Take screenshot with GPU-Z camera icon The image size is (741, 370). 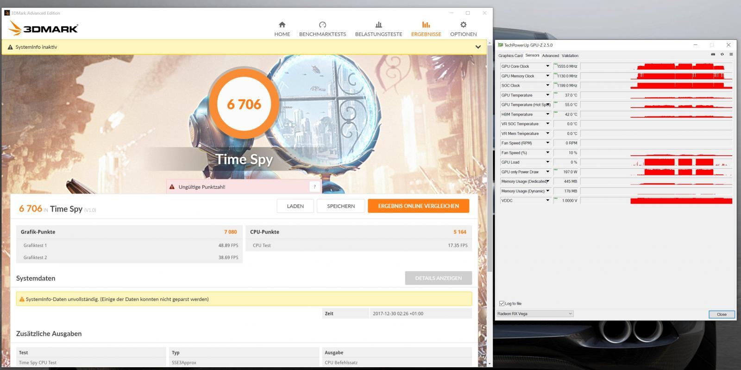click(713, 54)
